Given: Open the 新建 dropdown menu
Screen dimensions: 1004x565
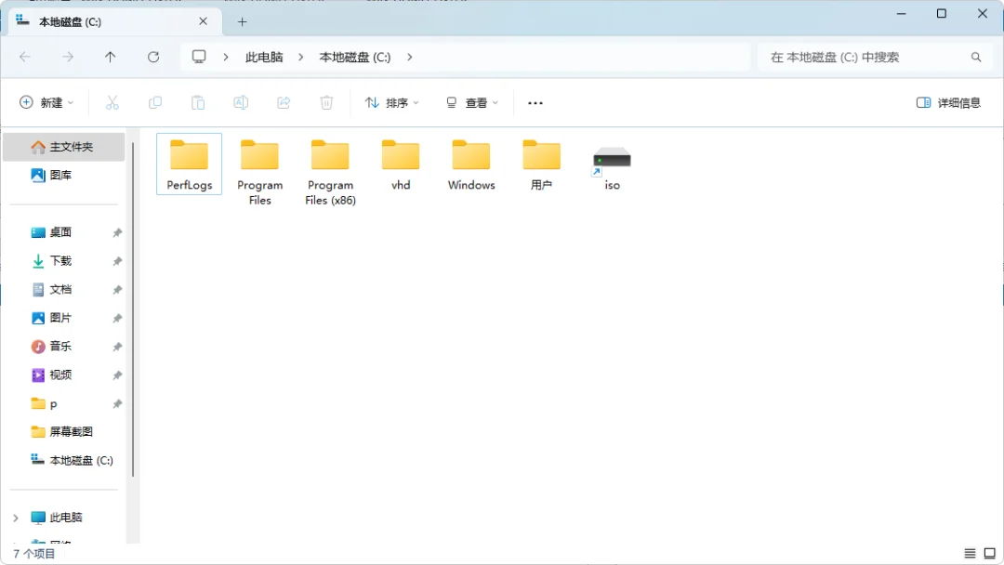Looking at the screenshot, I should [46, 102].
